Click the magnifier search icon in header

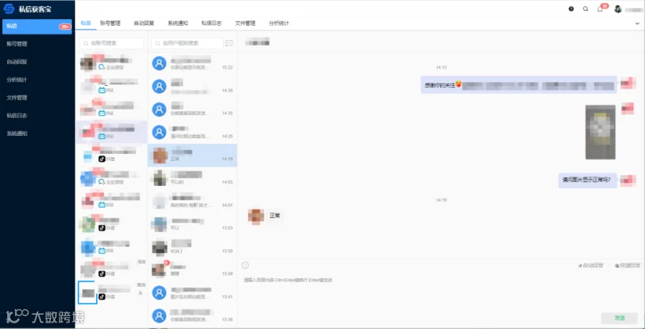coord(586,9)
